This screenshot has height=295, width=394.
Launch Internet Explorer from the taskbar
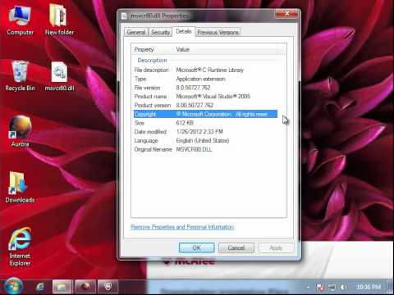click(40, 287)
